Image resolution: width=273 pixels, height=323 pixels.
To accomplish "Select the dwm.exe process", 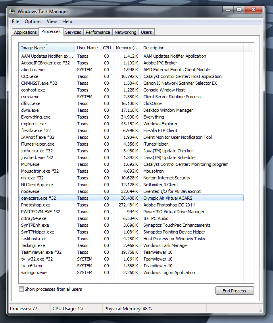I will 131,110.
